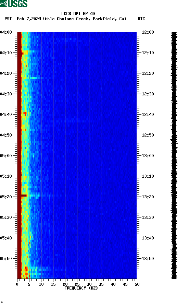This screenshot has height=306, width=189.
Task: Click the 05:50 PST time label
Action: tap(6, 259)
